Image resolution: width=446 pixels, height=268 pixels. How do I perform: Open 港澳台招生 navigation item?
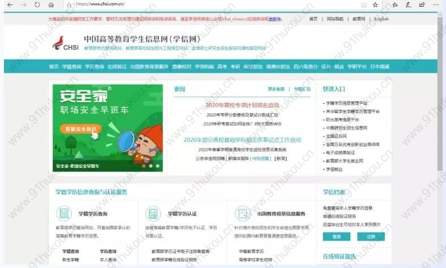pyautogui.click(x=278, y=67)
